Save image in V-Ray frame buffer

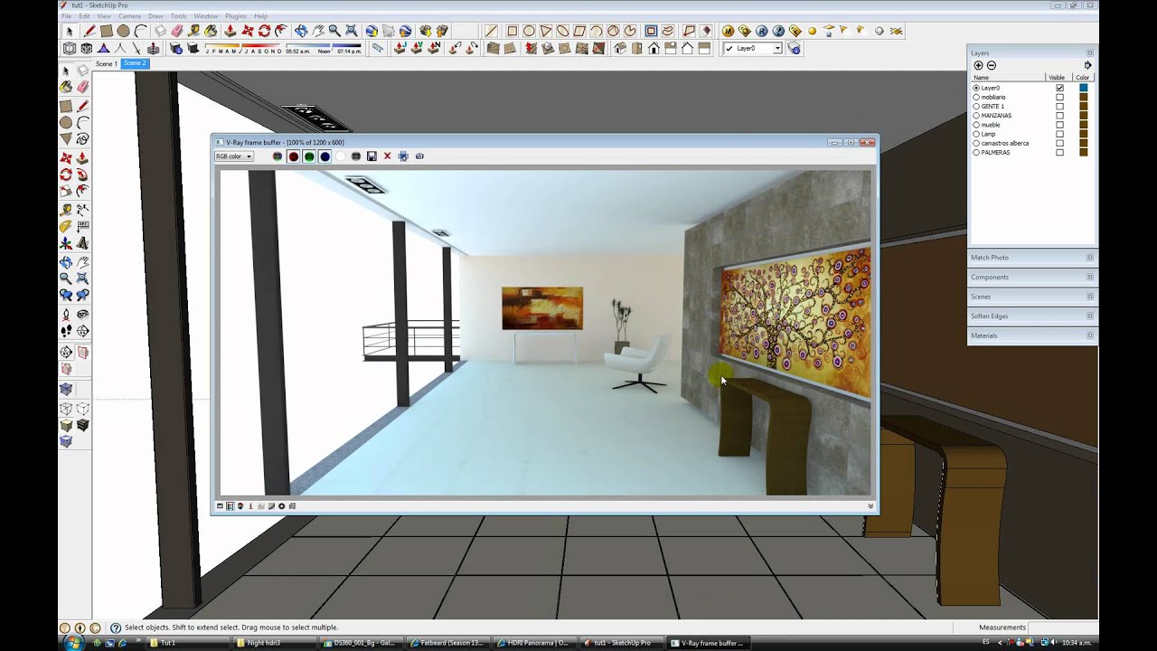pos(372,156)
